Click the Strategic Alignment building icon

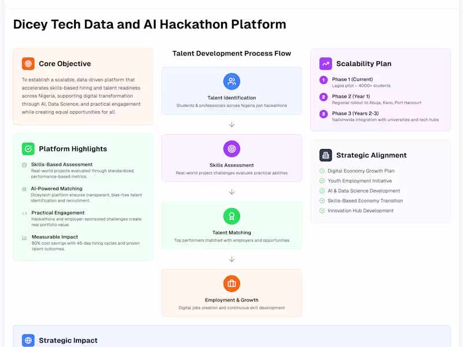tap(326, 155)
